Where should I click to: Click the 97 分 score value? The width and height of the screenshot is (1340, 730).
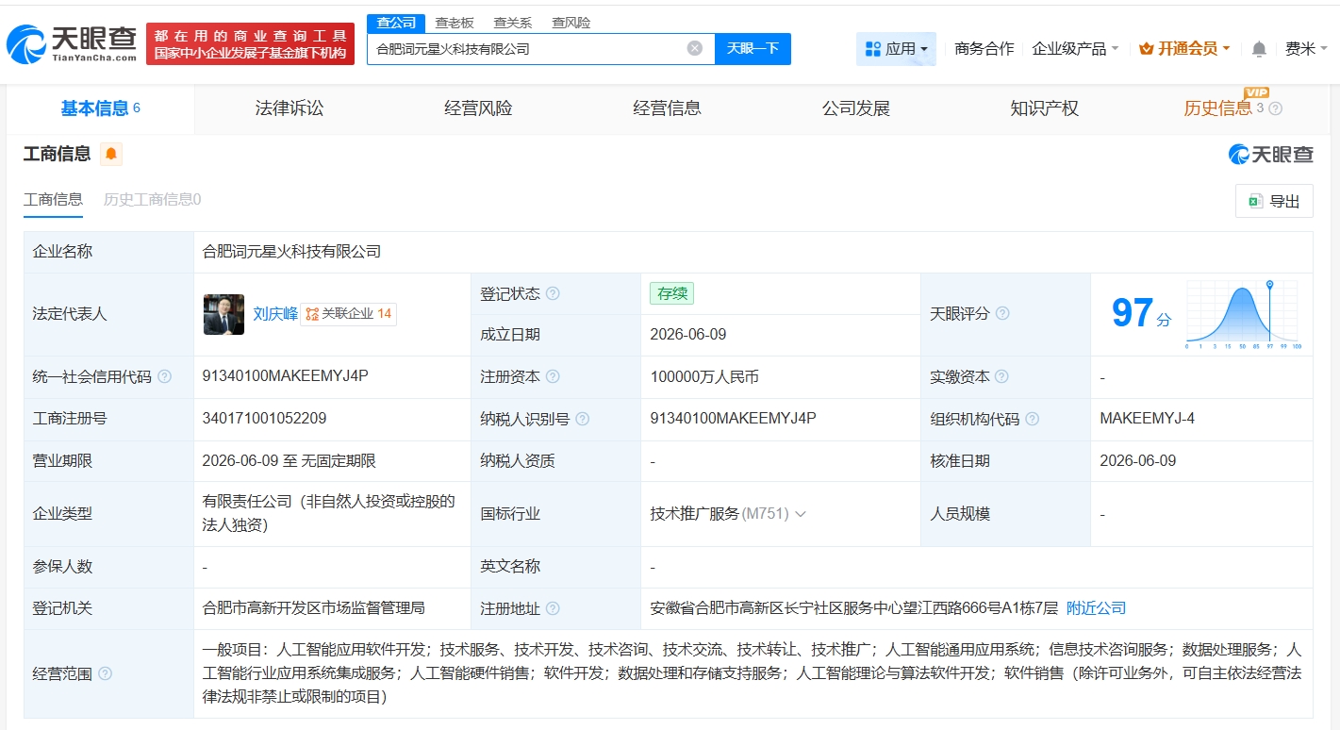point(1141,313)
